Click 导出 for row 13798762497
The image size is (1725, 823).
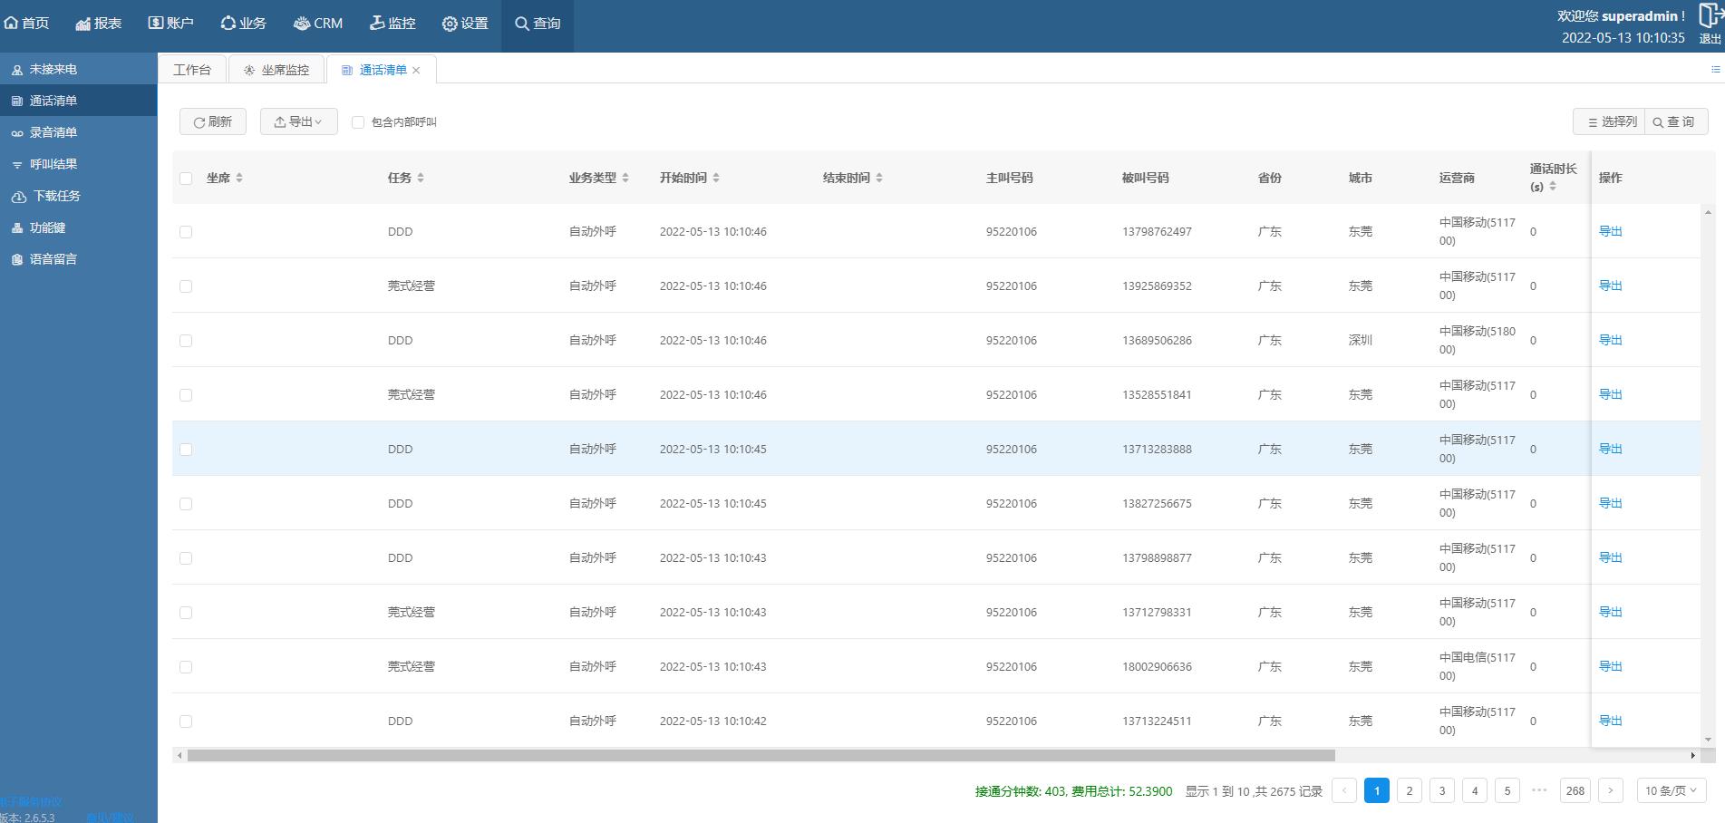coord(1610,231)
